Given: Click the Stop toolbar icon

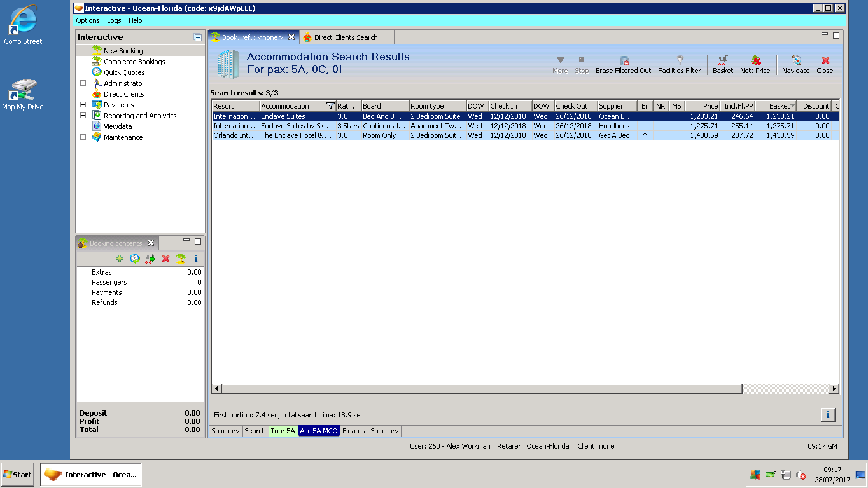Looking at the screenshot, I should pos(582,64).
